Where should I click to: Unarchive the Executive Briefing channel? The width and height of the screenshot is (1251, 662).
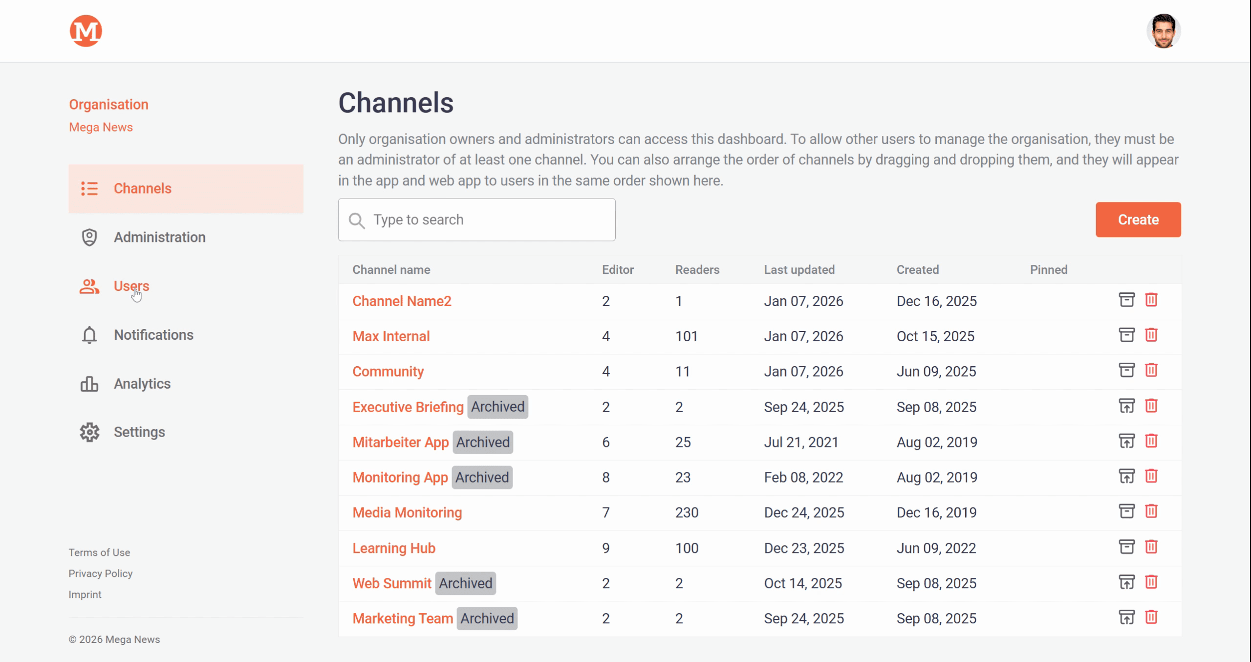pyautogui.click(x=1126, y=406)
